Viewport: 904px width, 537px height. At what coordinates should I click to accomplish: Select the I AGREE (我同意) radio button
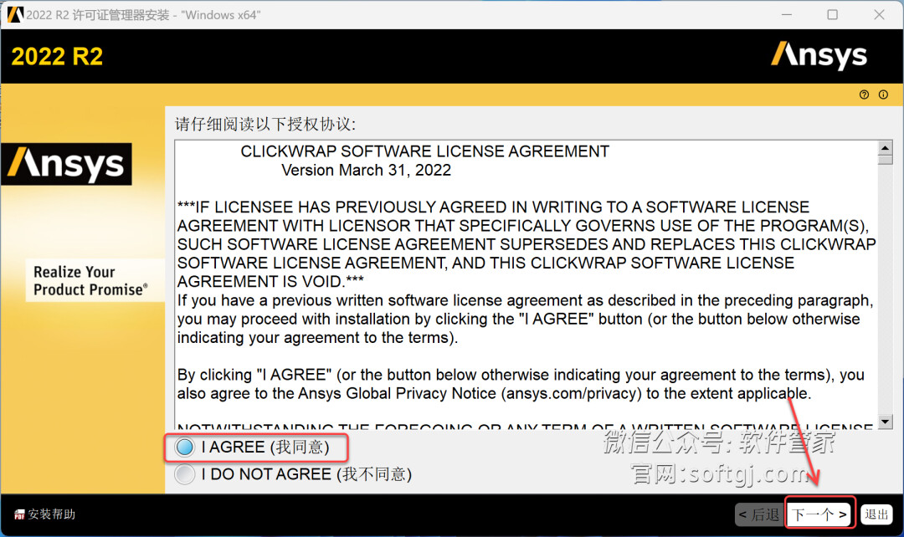pos(185,447)
